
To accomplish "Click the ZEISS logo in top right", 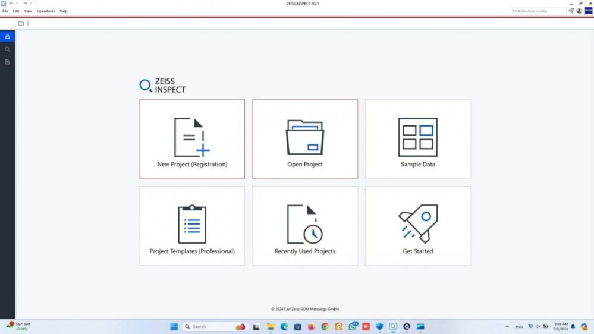I will [x=589, y=11].
